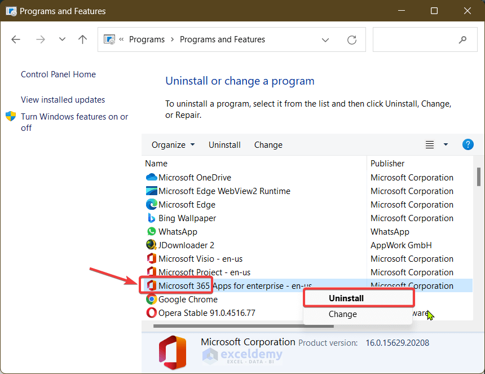Open help with the blue question icon

[468, 144]
